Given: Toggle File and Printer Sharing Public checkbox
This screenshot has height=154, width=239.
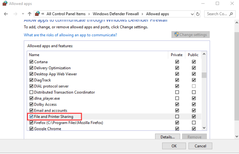Looking at the screenshot, I should pyautogui.click(x=194, y=116).
